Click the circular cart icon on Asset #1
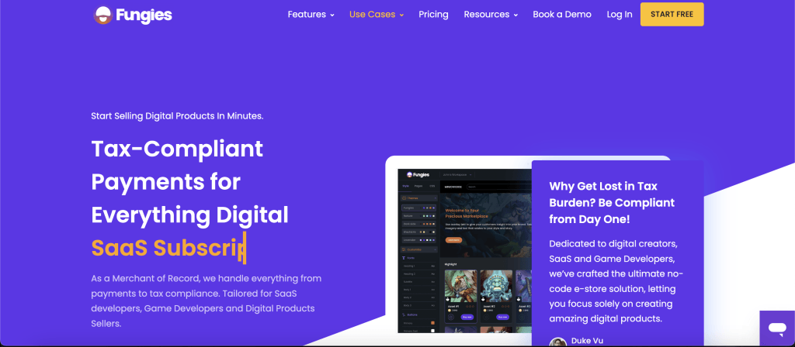Viewport: 795px width, 347px height. point(451,317)
